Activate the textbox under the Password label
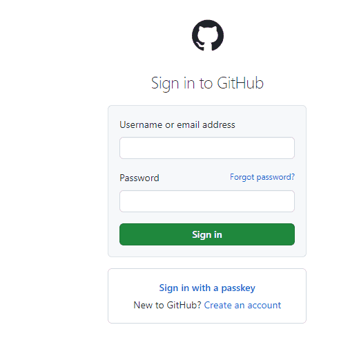 point(207,201)
